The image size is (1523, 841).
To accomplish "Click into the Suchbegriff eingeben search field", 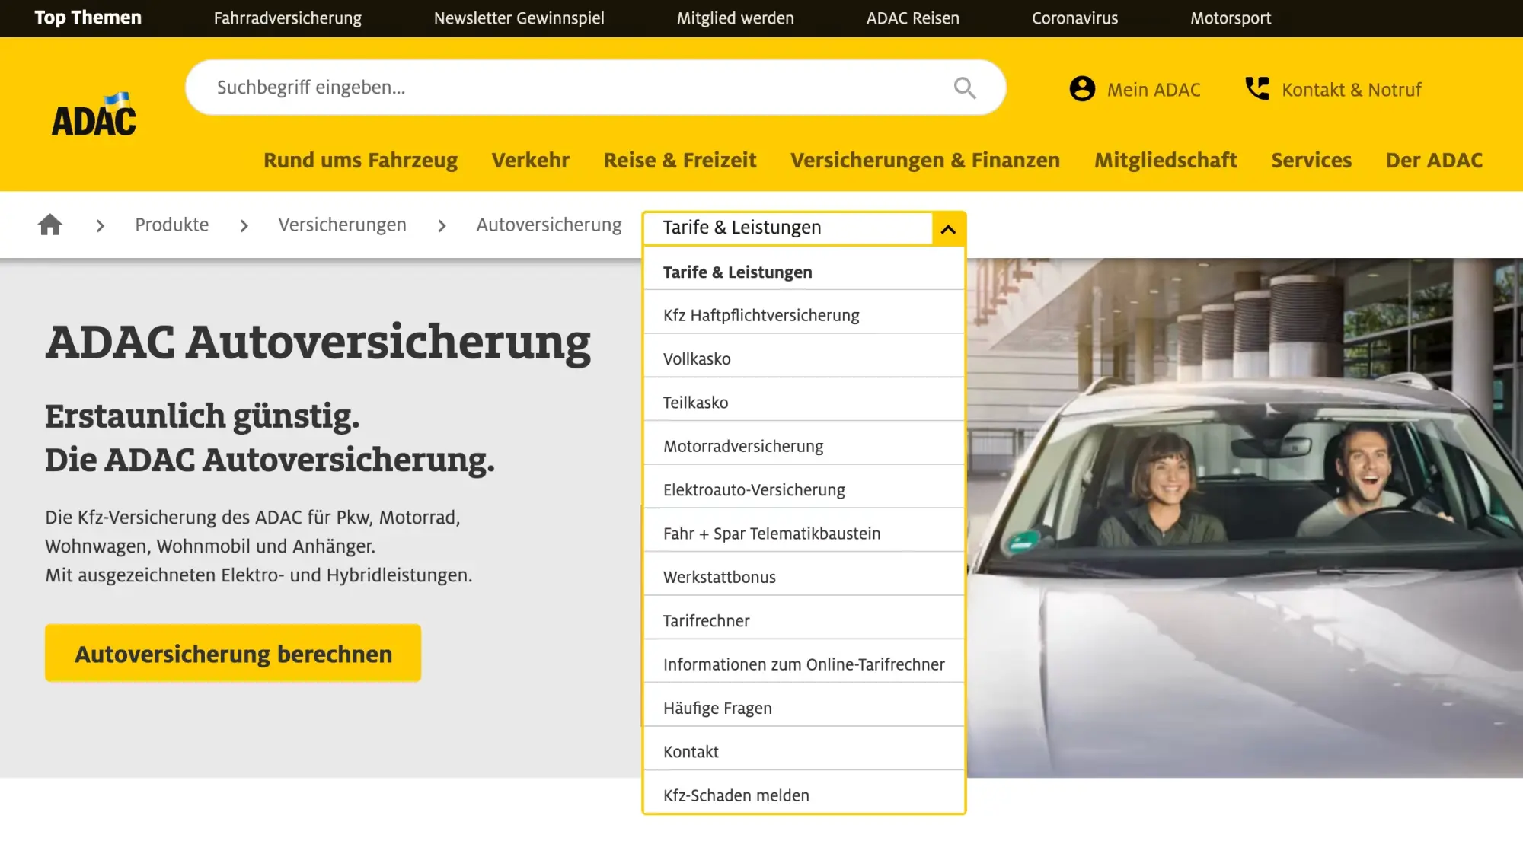I will point(571,88).
